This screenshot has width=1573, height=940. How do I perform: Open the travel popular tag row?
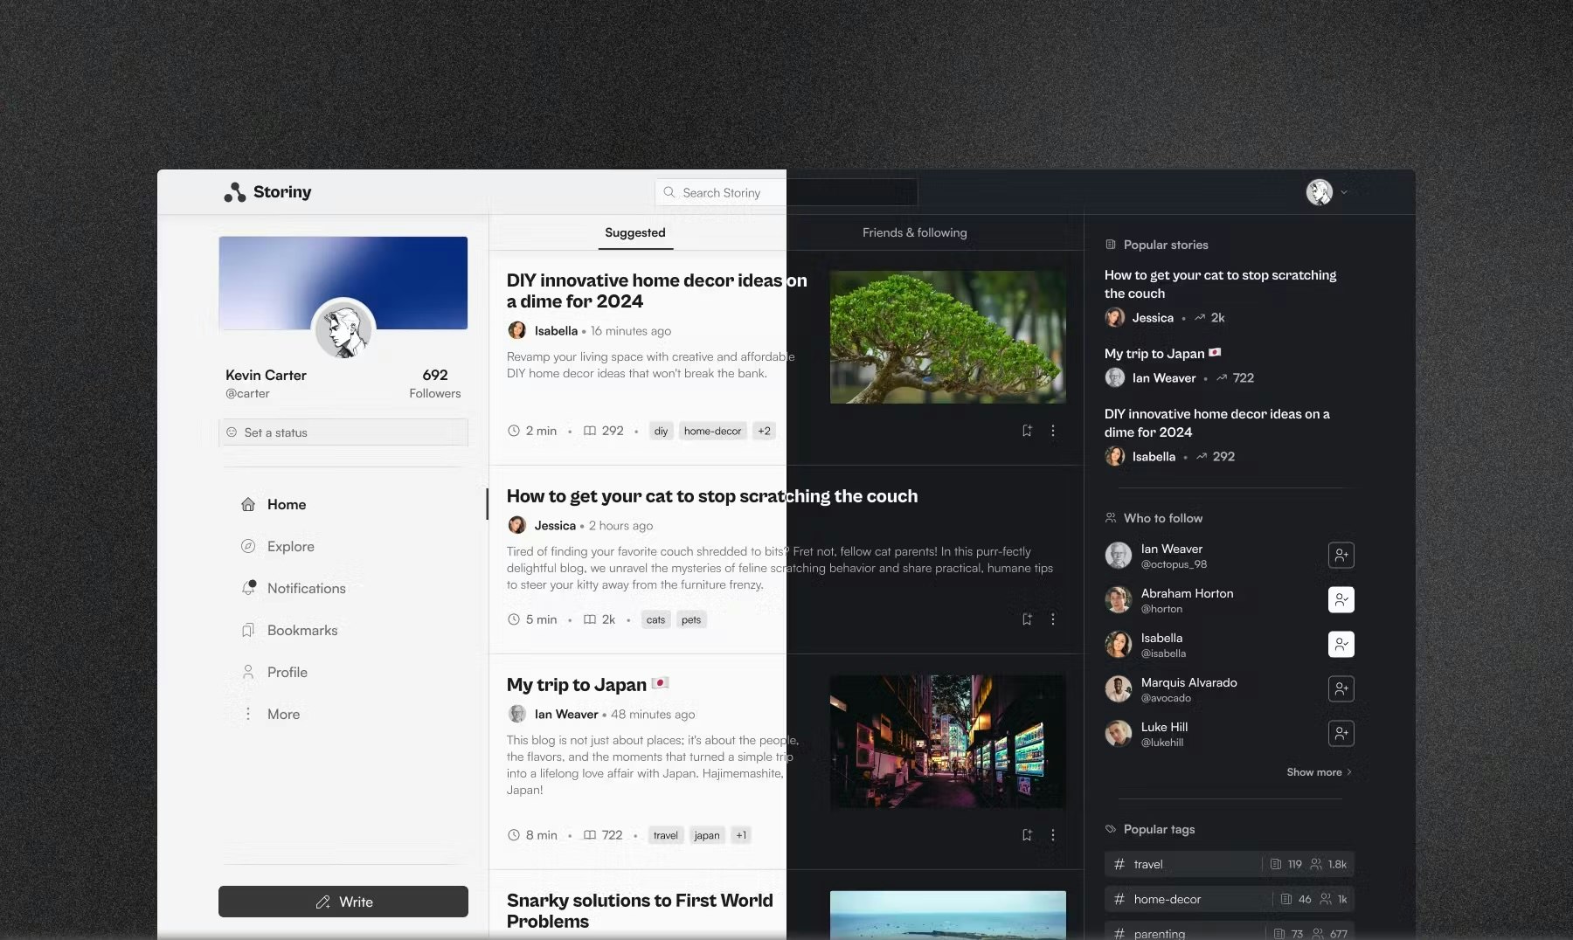tap(1230, 864)
